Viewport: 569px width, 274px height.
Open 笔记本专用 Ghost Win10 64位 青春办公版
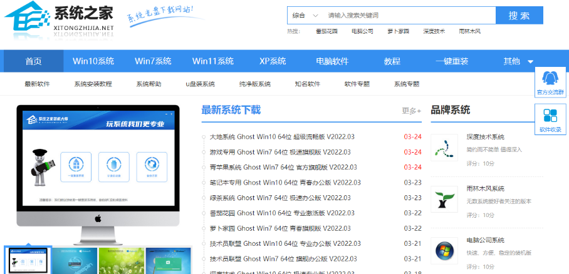(x=285, y=183)
